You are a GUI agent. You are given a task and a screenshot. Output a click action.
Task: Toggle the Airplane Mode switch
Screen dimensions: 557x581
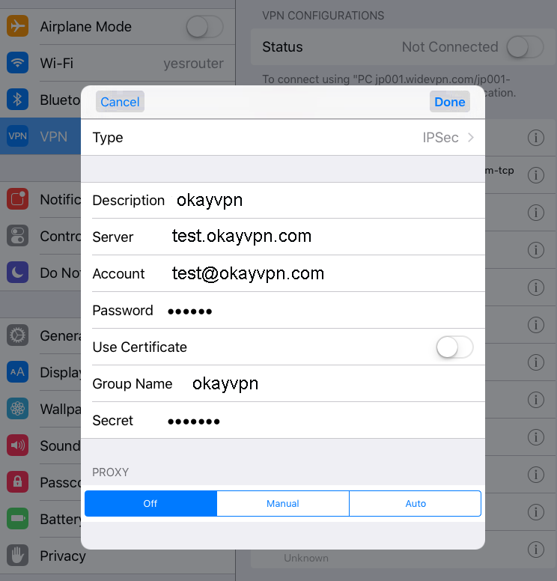[204, 26]
